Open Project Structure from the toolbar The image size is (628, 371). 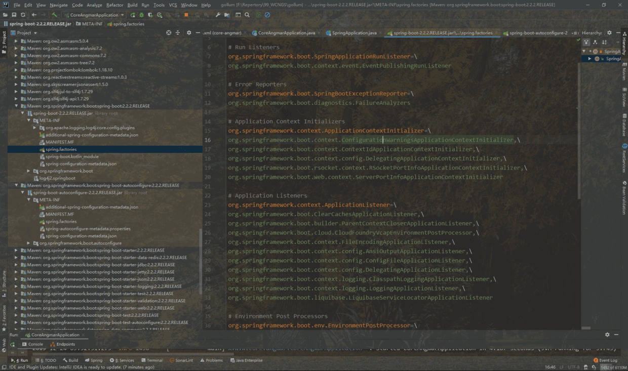pos(227,15)
